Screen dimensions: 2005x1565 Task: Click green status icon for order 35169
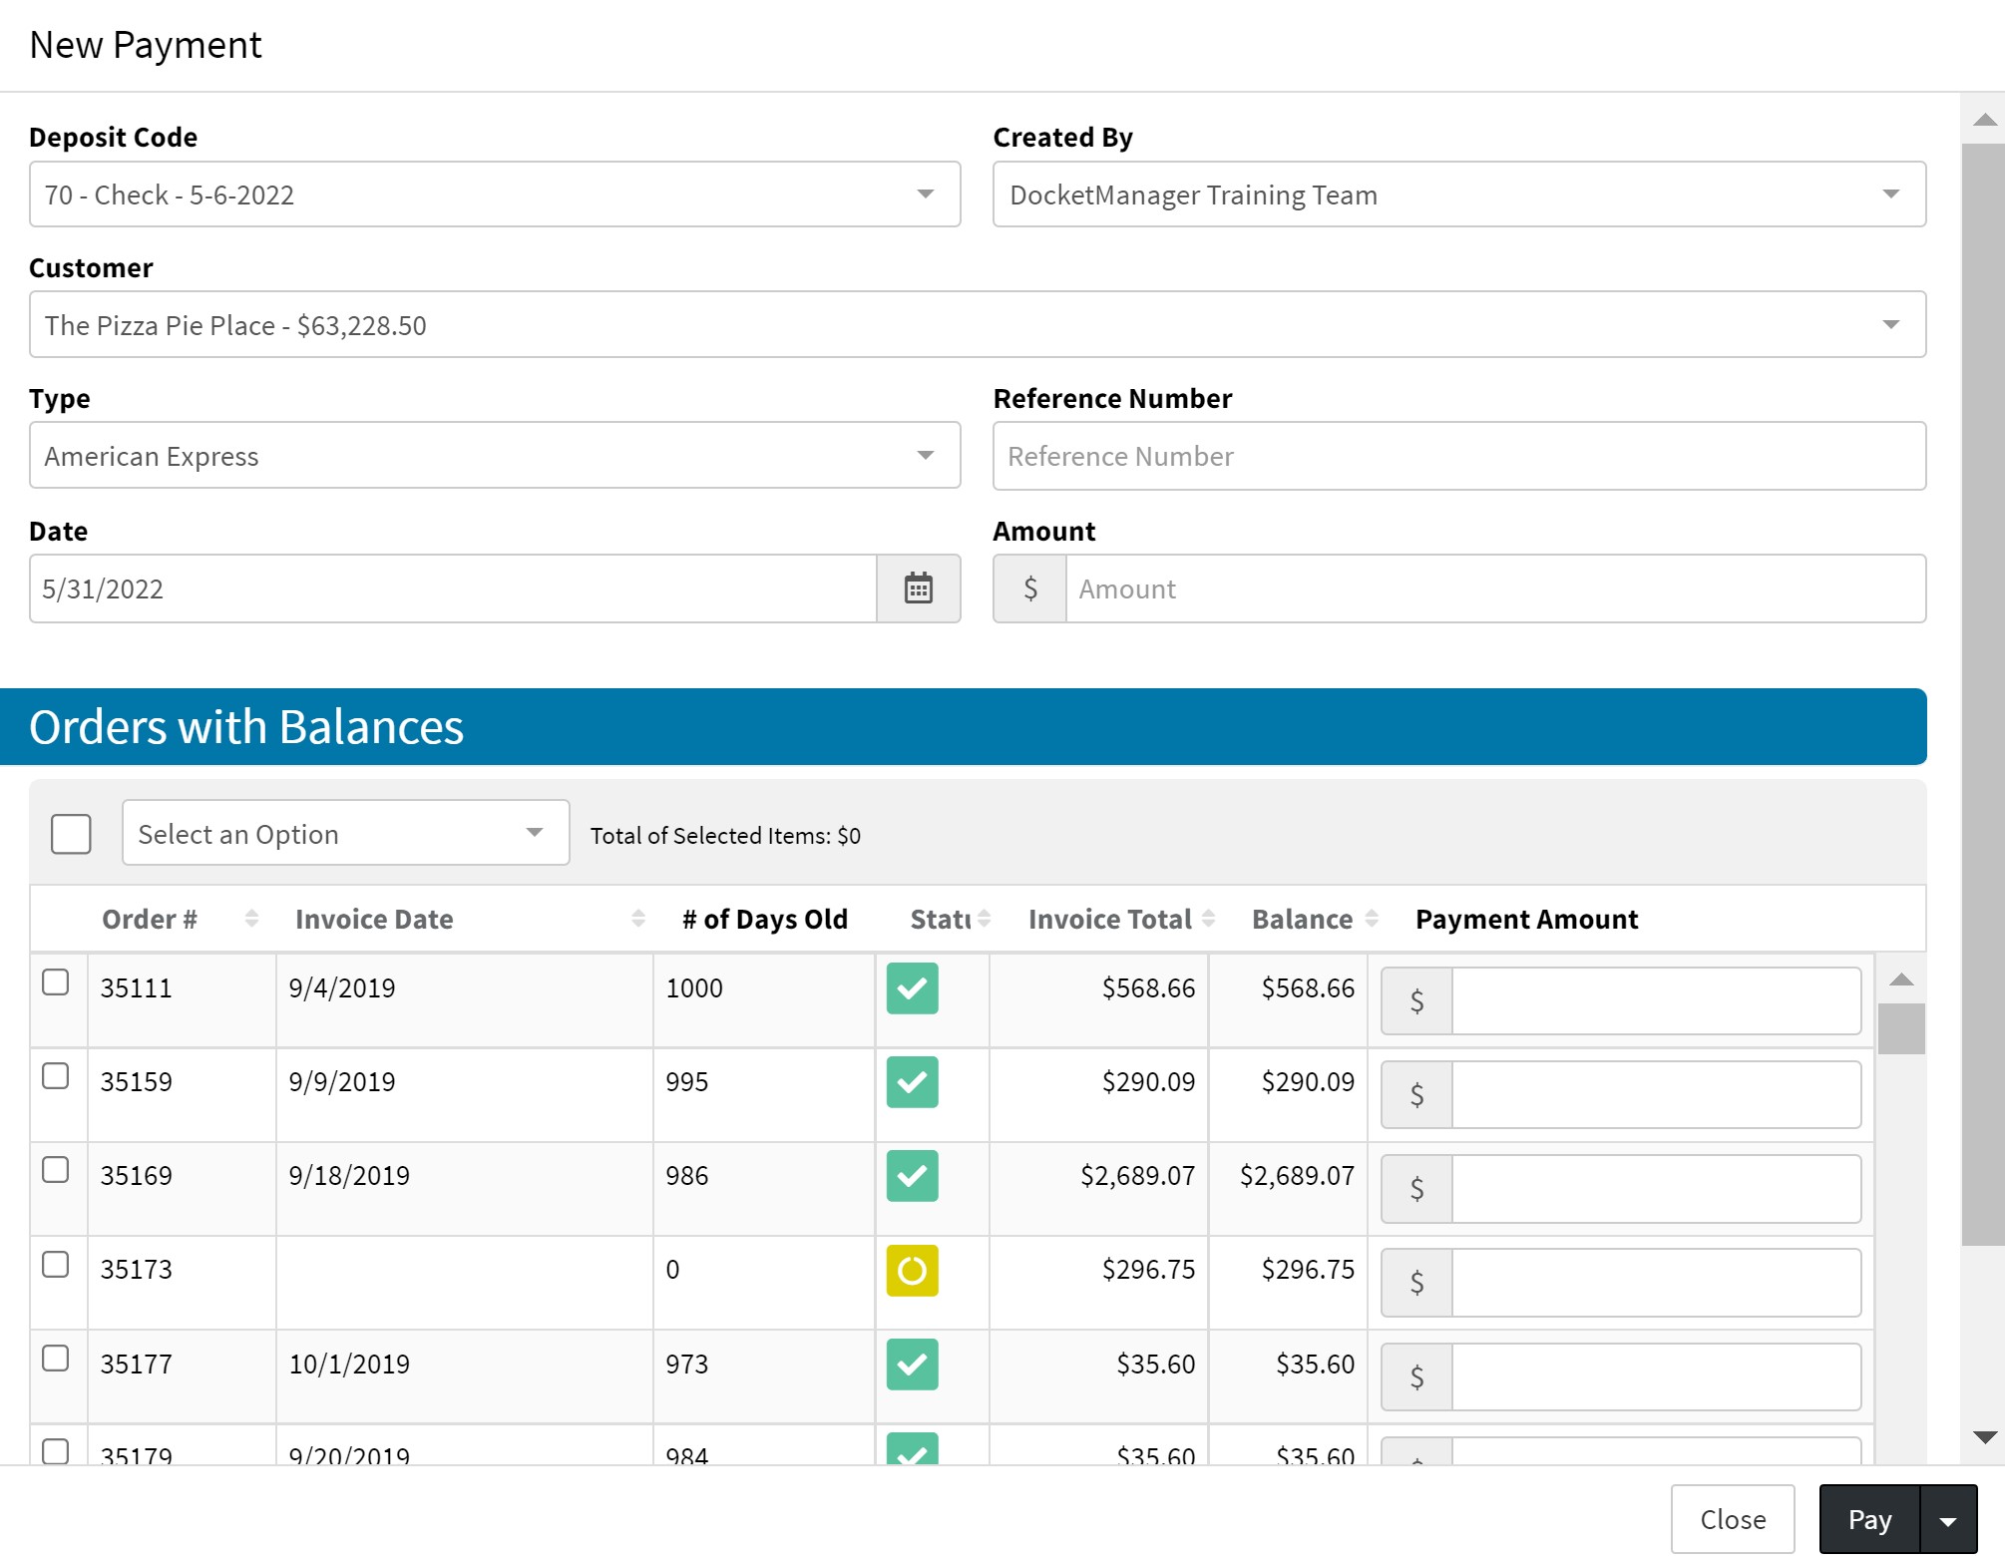[x=912, y=1176]
